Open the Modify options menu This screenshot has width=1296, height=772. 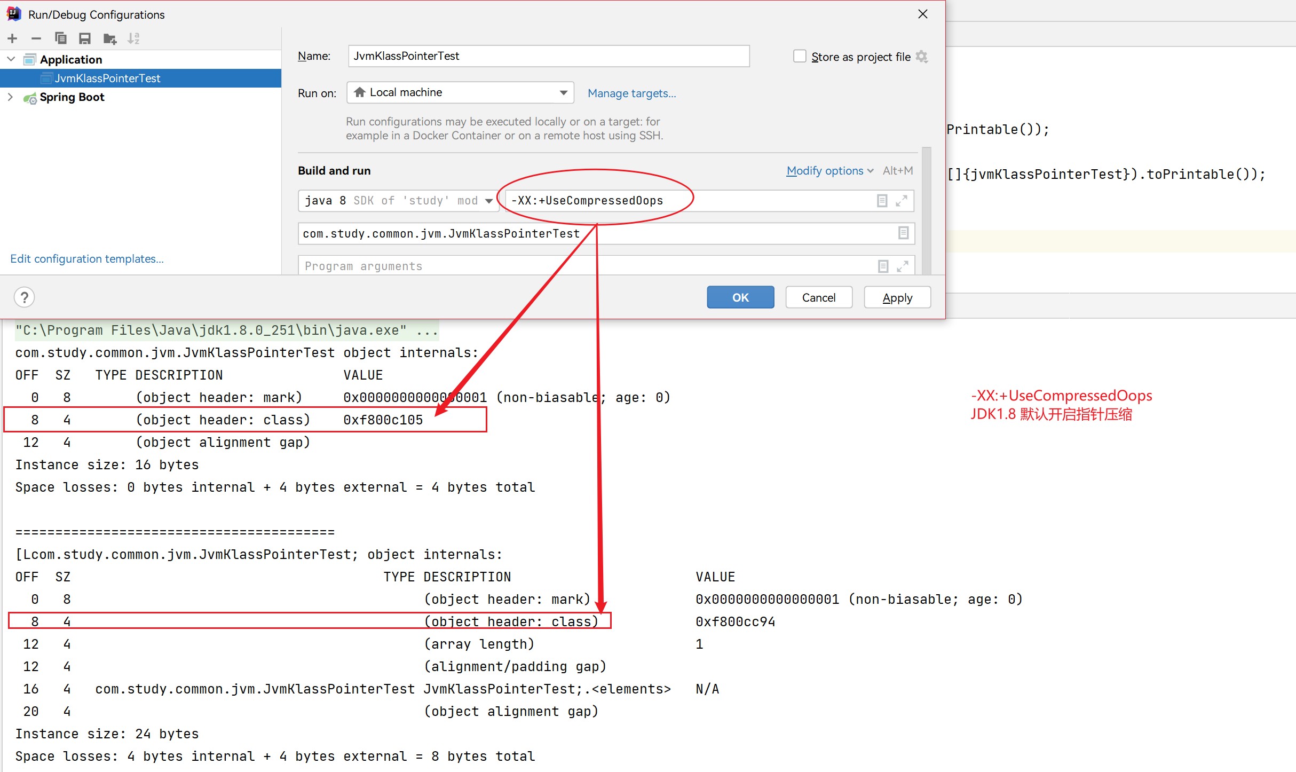click(x=829, y=171)
